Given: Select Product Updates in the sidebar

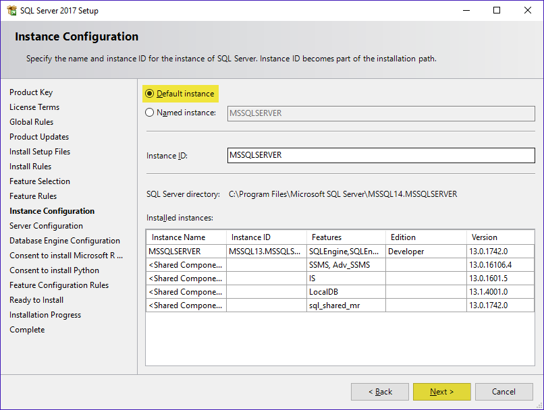Looking at the screenshot, I should point(39,137).
